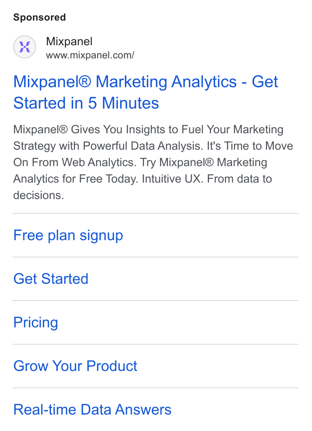Click the www.mixpanel.com/ display URL

[90, 55]
